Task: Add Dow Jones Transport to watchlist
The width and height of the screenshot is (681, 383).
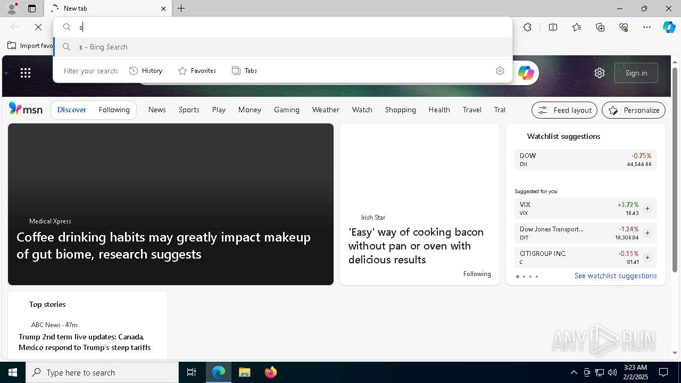Action: click(647, 233)
